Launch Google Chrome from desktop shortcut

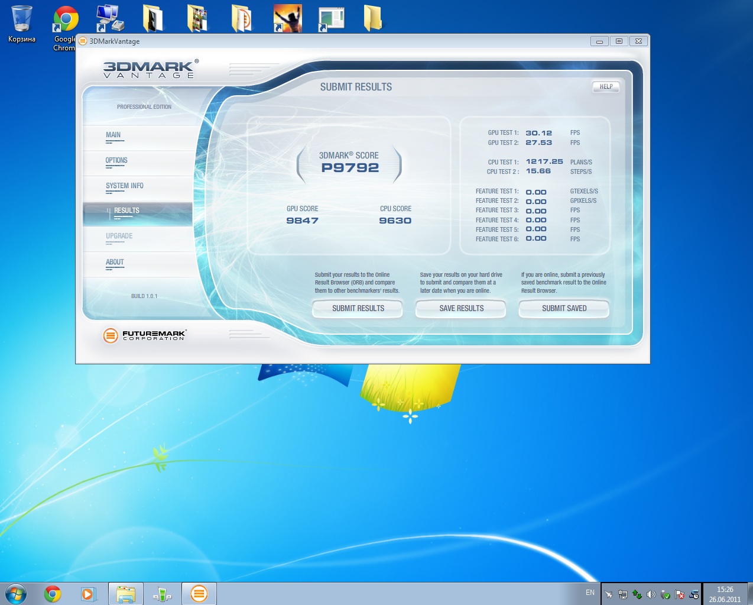pyautogui.click(x=65, y=28)
